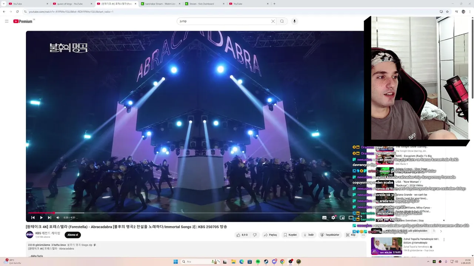This screenshot has width=474, height=266.
Task: Launch Microsoft Edge from the taskbar
Action: 241,262
